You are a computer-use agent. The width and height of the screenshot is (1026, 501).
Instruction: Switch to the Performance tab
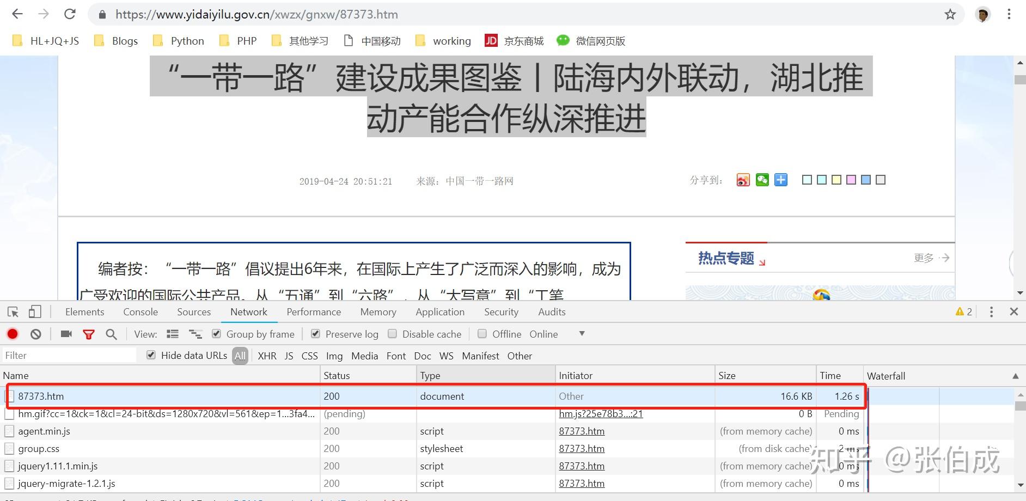(x=314, y=312)
